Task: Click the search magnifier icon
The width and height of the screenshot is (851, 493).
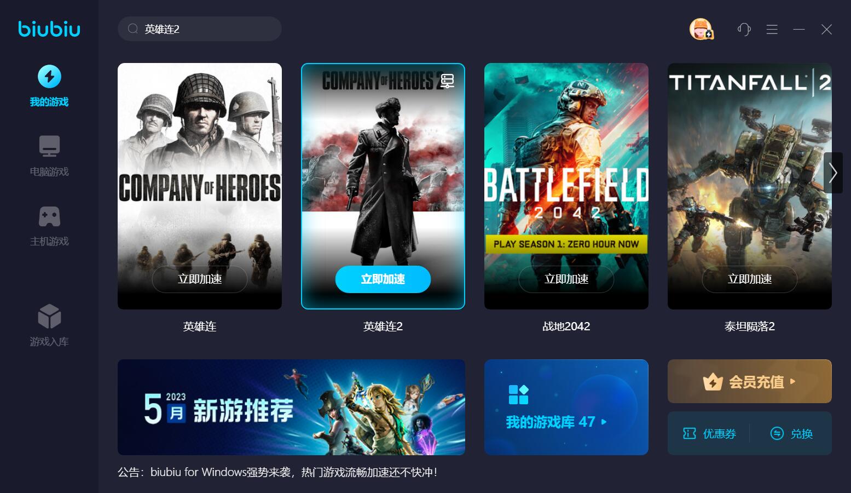Action: 132,28
